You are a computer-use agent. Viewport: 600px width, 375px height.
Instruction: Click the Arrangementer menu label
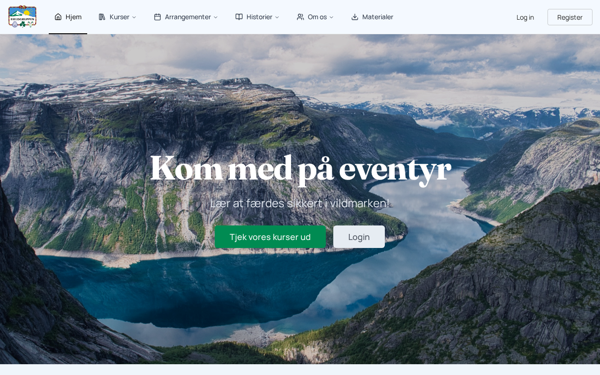coord(188,17)
